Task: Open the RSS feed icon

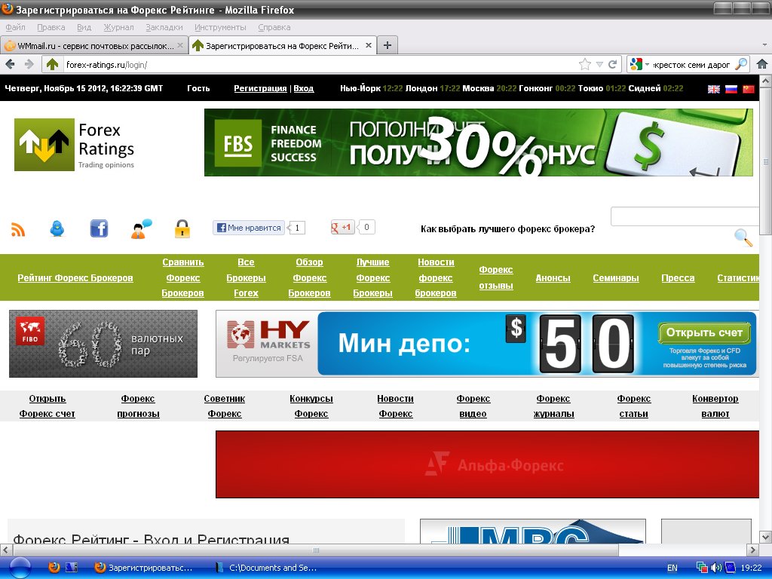Action: [x=18, y=229]
